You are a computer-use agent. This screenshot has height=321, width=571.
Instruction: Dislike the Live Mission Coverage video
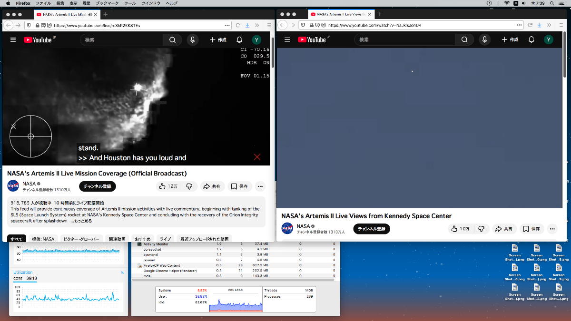(x=189, y=186)
